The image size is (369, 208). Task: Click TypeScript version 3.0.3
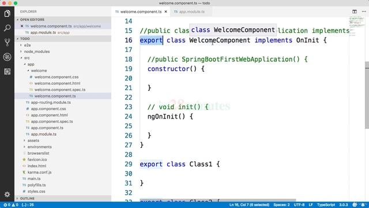click(344, 205)
